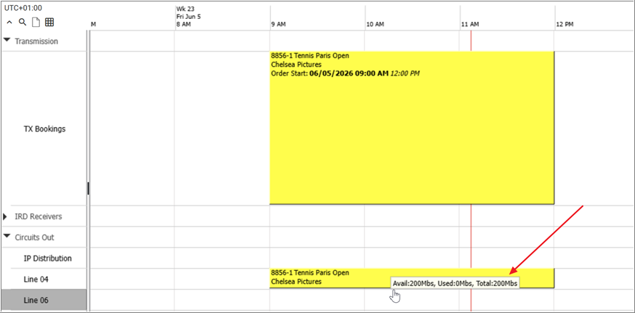
Task: Select the highlighted Line 06 row
Action: pyautogui.click(x=44, y=301)
